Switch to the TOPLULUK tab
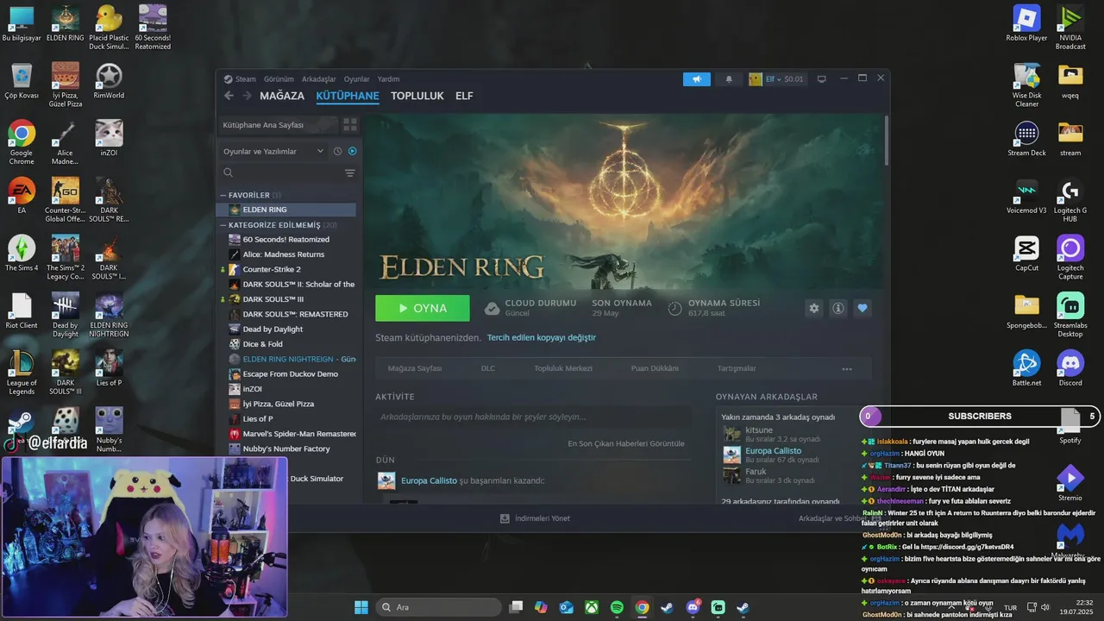Screen dimensions: 1104x621 (417, 96)
